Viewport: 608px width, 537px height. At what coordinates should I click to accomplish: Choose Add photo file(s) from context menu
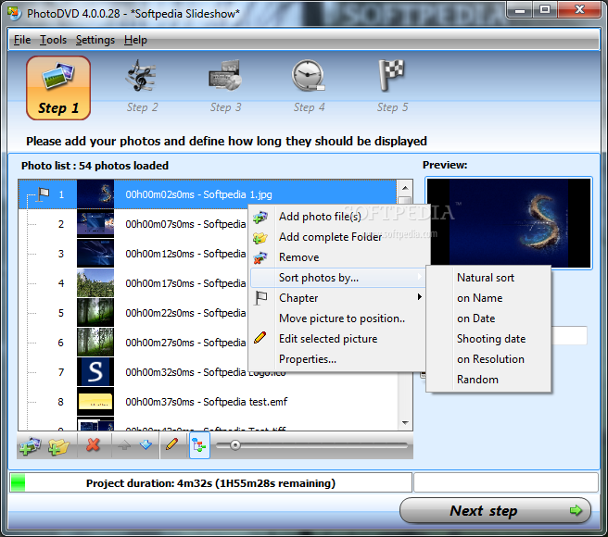pyautogui.click(x=338, y=217)
